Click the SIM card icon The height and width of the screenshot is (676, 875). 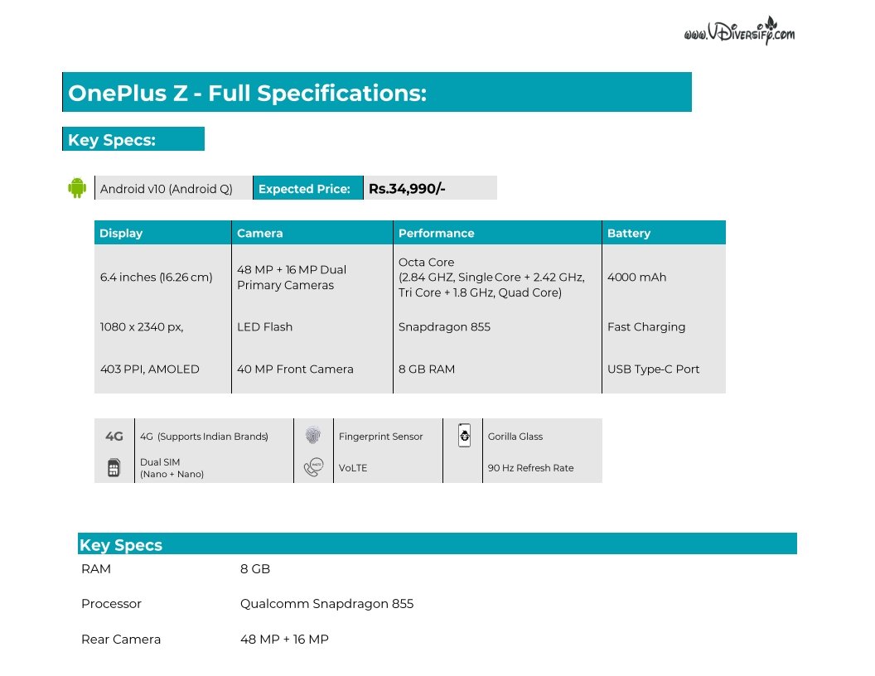(114, 467)
